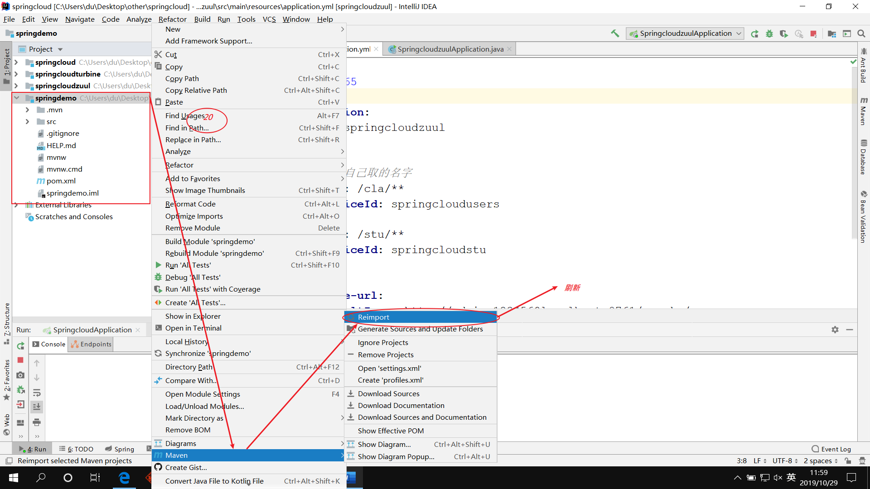
Task: Click the Windows Start button
Action: point(14,478)
